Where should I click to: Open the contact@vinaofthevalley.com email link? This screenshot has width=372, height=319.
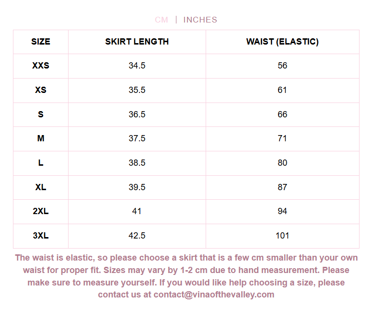tap(214, 295)
